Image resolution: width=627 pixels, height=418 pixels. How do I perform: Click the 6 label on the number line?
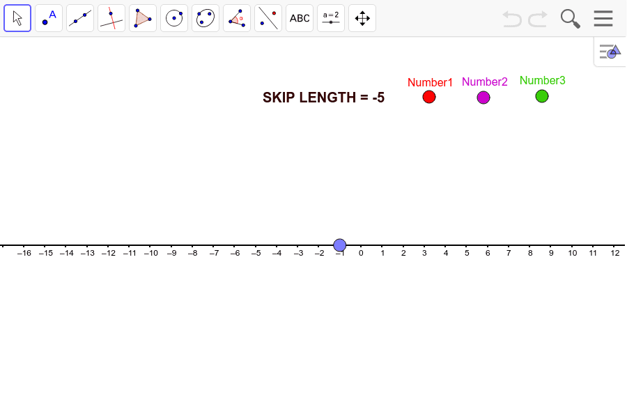(488, 253)
